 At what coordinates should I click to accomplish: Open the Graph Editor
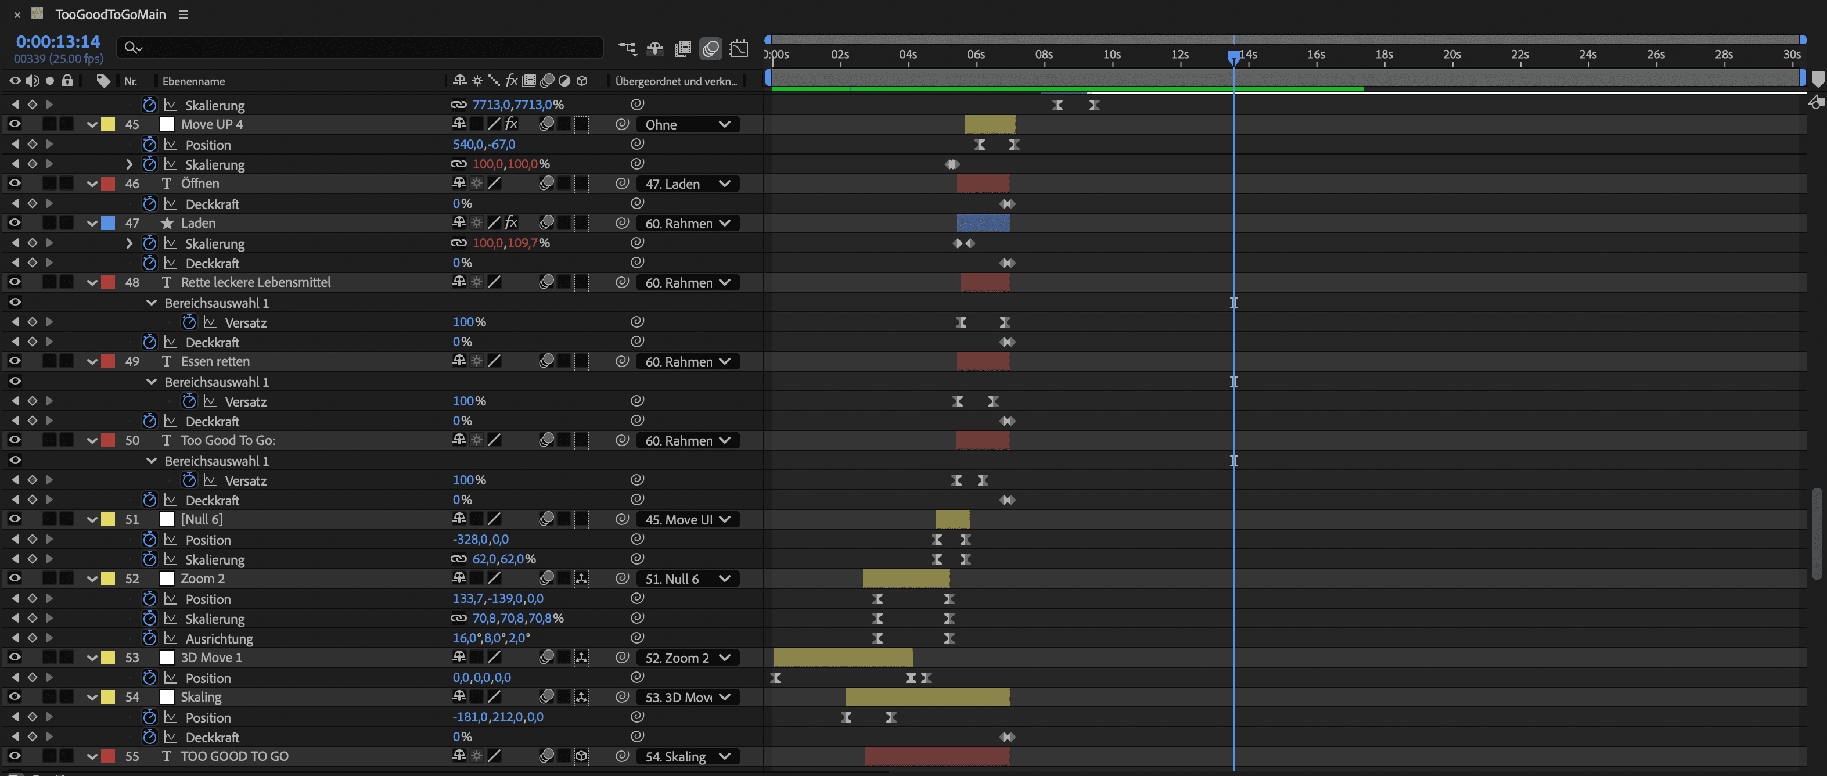738,48
